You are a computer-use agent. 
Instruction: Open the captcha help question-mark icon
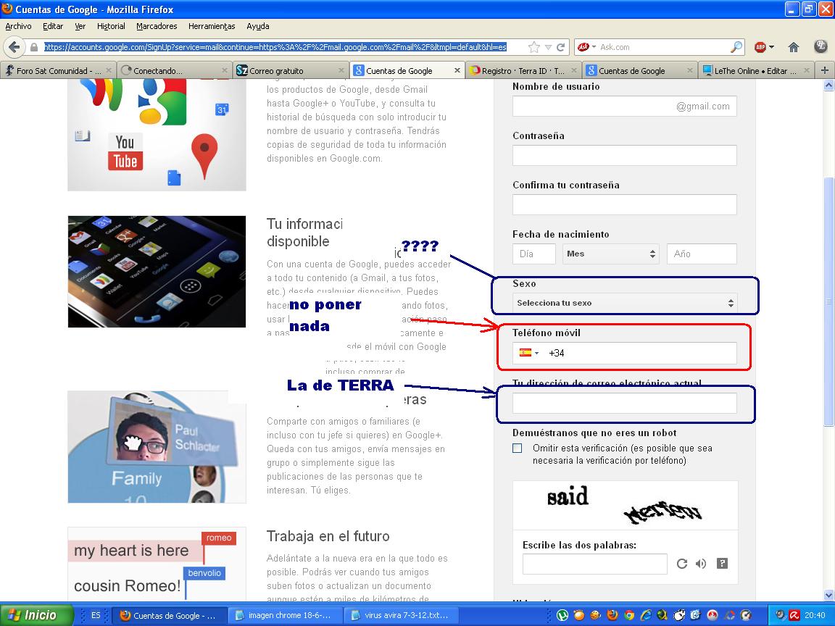tap(722, 563)
